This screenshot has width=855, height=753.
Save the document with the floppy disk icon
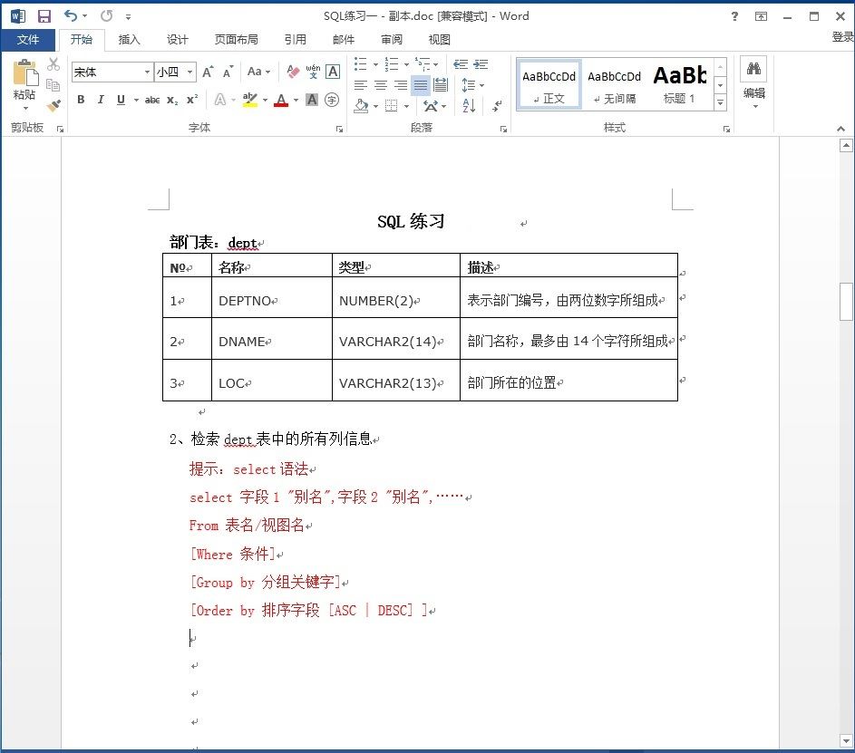pyautogui.click(x=44, y=15)
